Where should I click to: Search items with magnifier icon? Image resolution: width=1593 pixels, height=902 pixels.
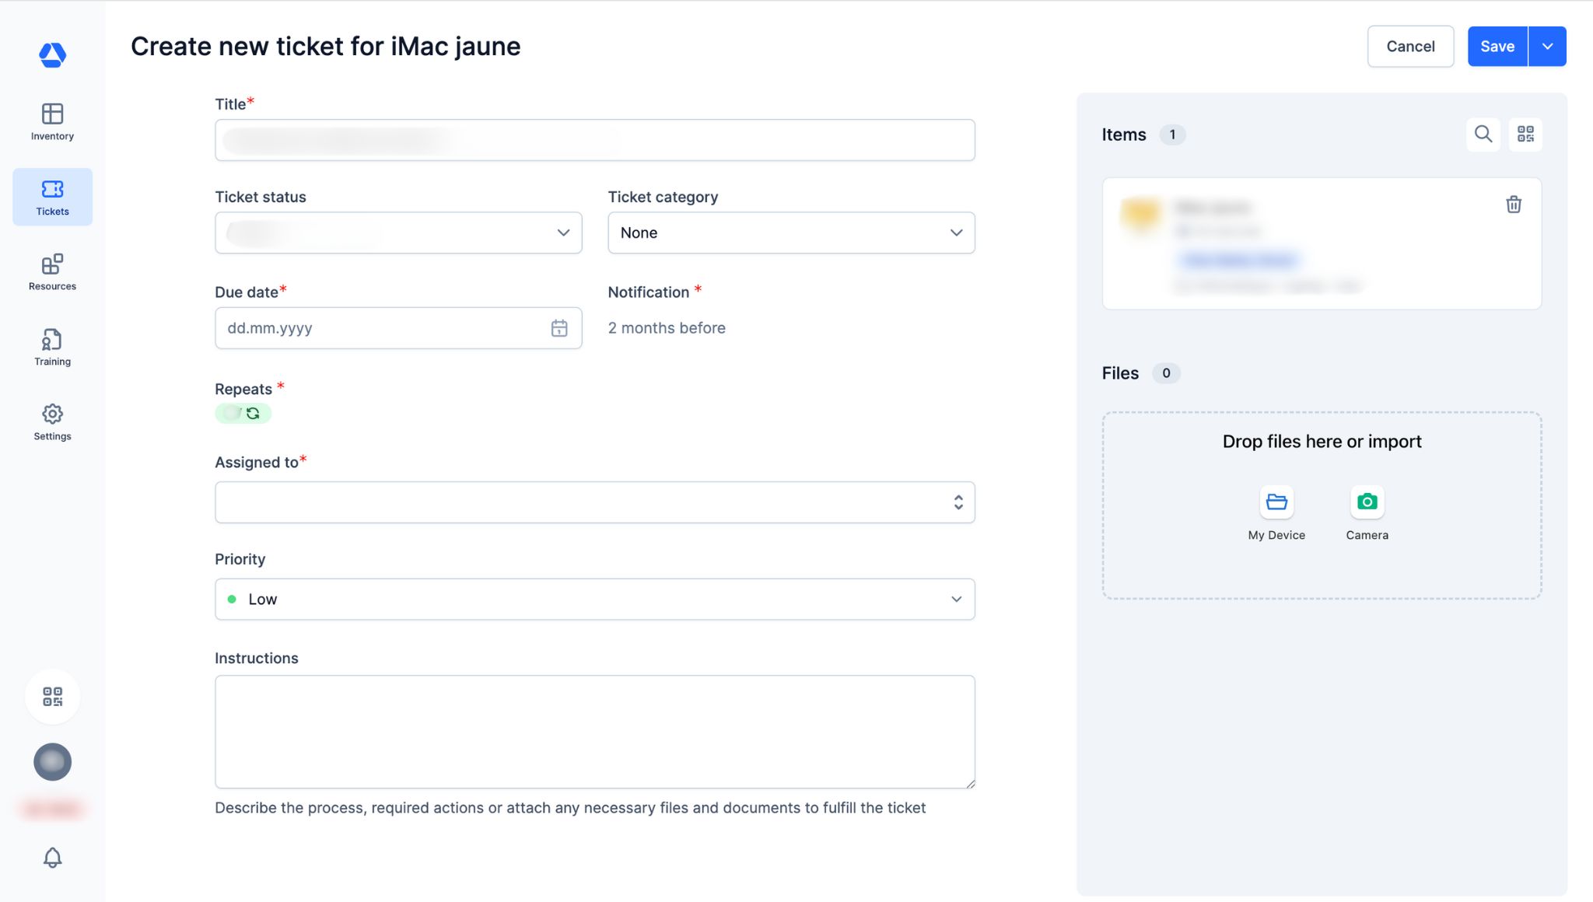pos(1483,135)
